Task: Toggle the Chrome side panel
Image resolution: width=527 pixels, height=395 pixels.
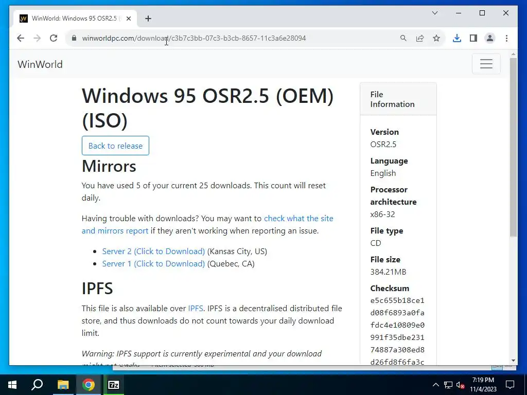Action: click(473, 38)
